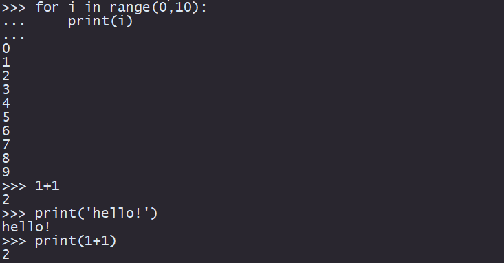Click the loop output line showing 8

pos(6,159)
